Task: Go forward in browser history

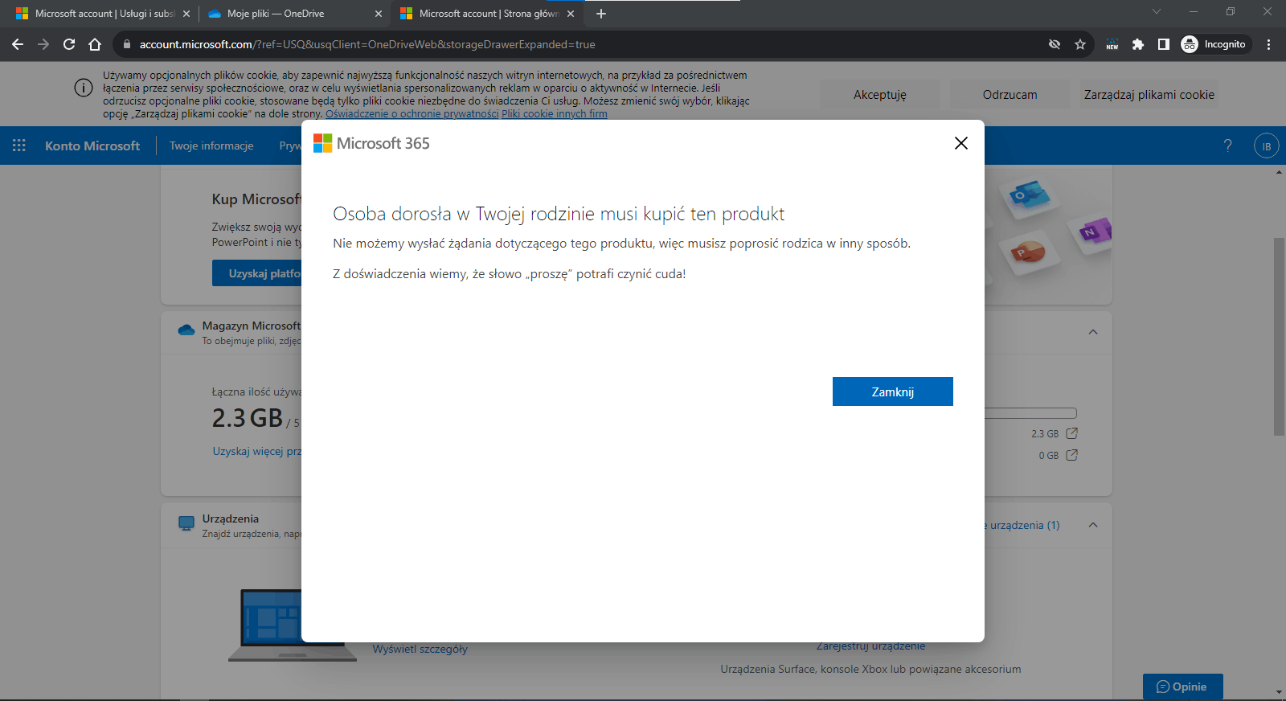Action: tap(43, 44)
